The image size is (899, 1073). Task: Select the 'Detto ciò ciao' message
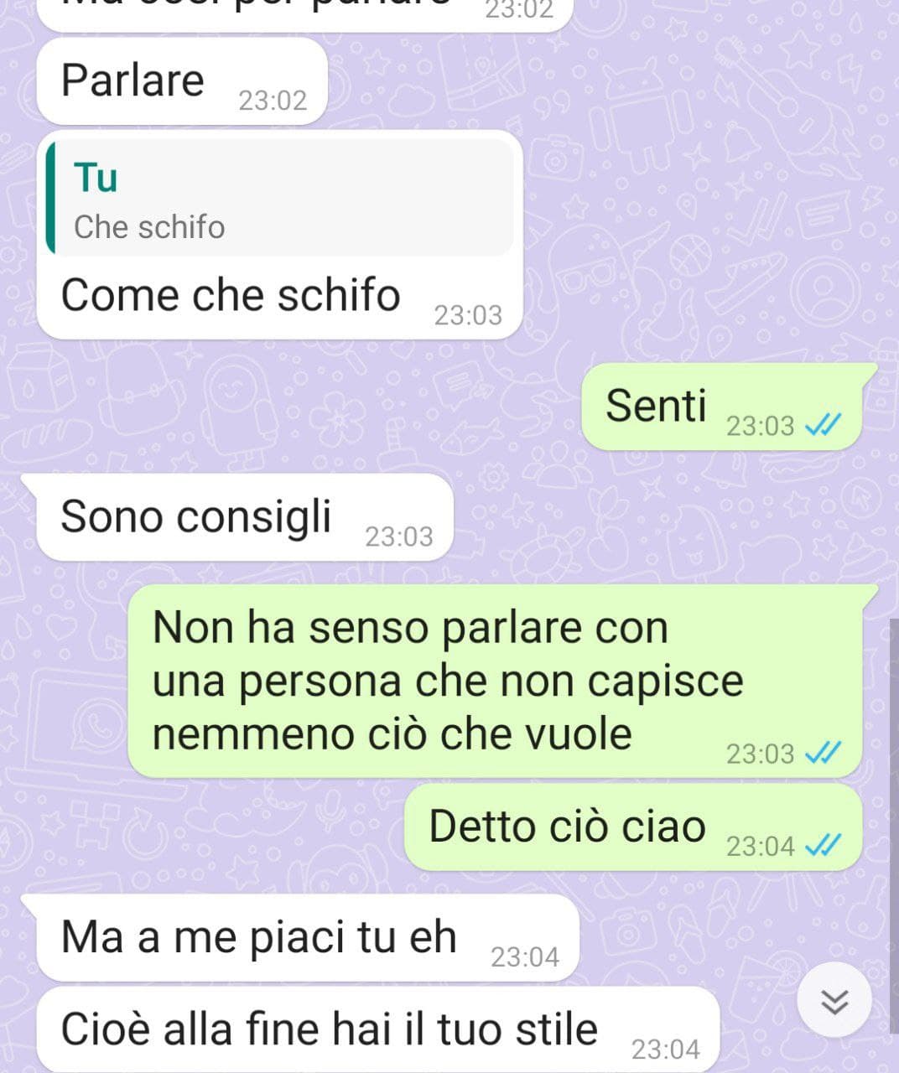point(633,827)
